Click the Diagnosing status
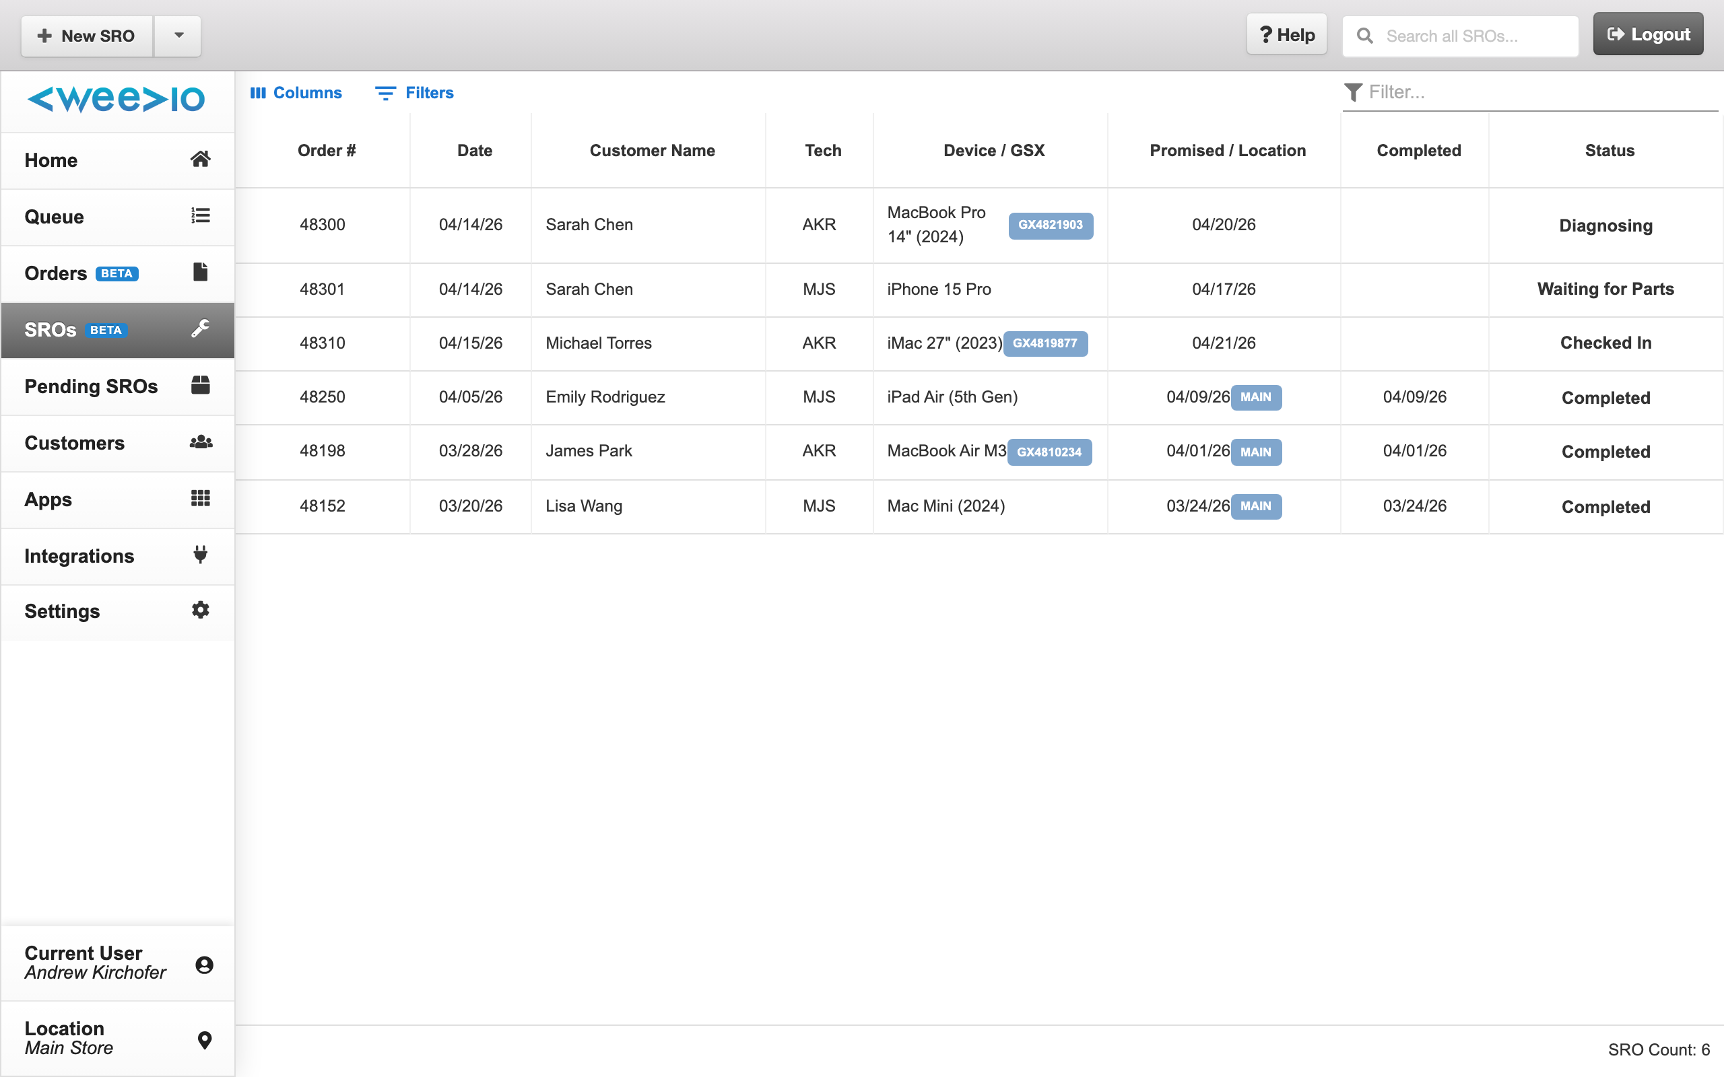The image size is (1724, 1077). pos(1605,225)
